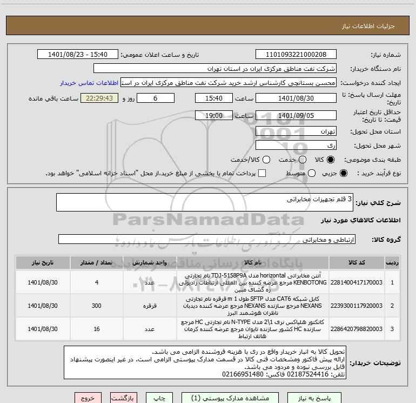Click the شماره نیاز field 1101093221000208
416x403 pixels.
coord(296,55)
